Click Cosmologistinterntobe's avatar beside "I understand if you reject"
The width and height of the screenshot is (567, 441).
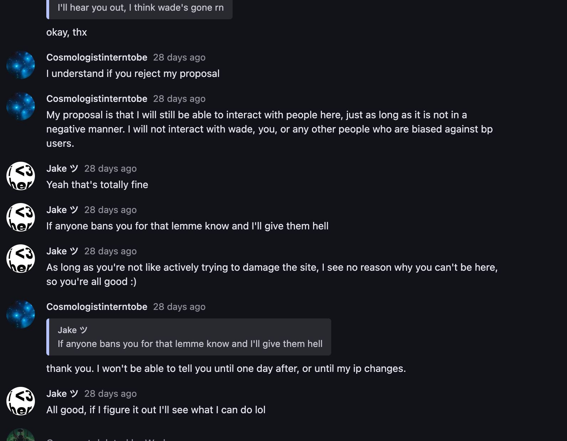coord(21,65)
